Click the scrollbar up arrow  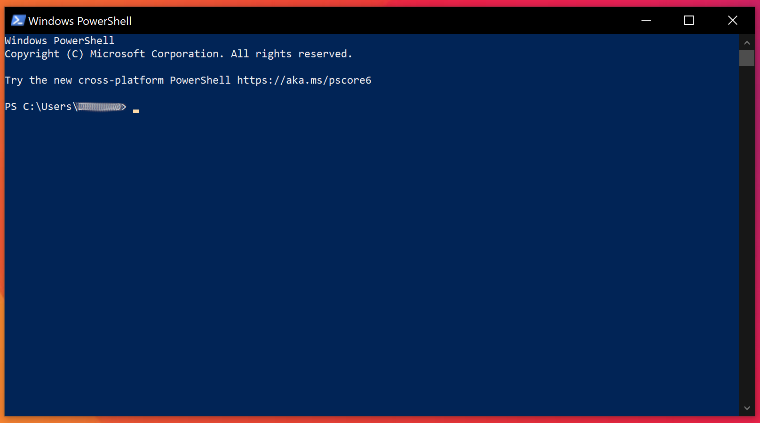coord(747,42)
